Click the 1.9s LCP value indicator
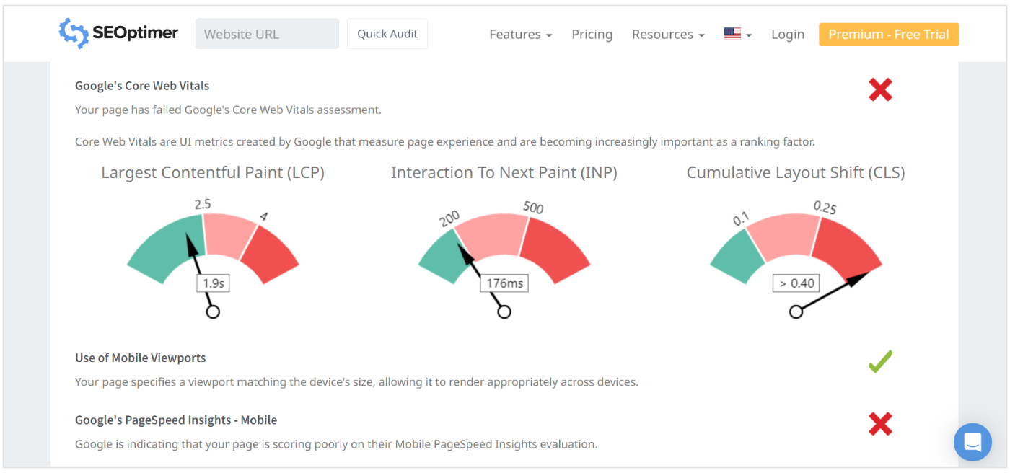The image size is (1010, 473). pos(212,283)
